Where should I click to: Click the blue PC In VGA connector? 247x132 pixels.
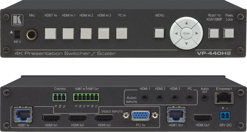pyautogui.click(x=141, y=115)
